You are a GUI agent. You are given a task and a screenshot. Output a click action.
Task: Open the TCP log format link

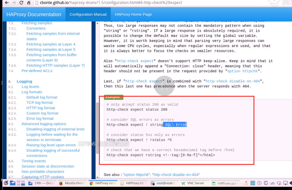coord(40,103)
